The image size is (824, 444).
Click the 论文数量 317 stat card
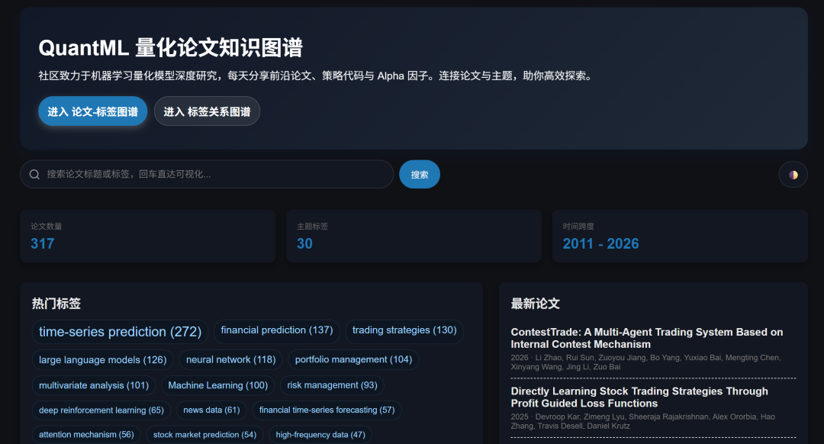pos(147,236)
